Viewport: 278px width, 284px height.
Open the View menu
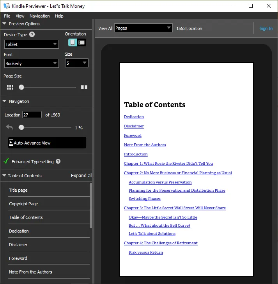point(20,16)
